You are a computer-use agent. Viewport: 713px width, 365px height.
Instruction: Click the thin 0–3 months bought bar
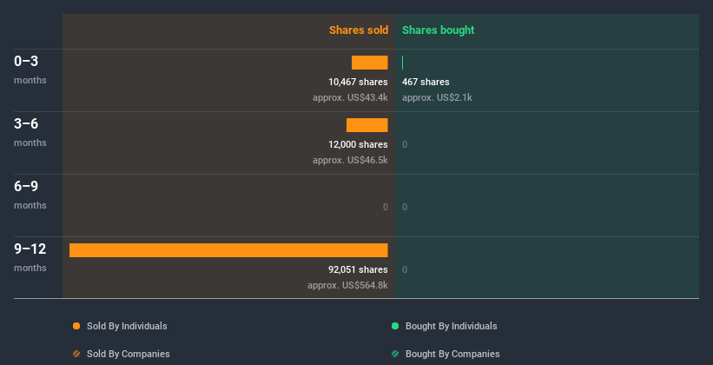pos(403,63)
